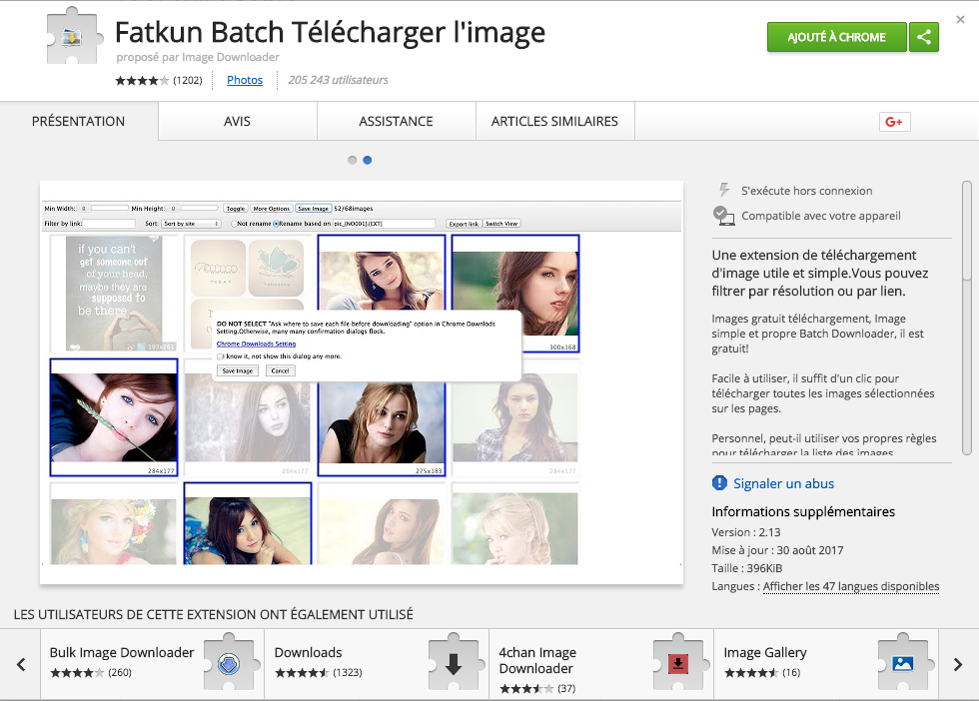
Task: Click the Fatkun Batch Télécharger l'image title
Action: click(x=331, y=32)
